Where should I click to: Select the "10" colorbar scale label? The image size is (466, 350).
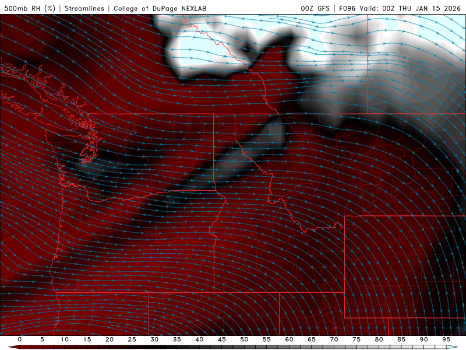click(65, 339)
